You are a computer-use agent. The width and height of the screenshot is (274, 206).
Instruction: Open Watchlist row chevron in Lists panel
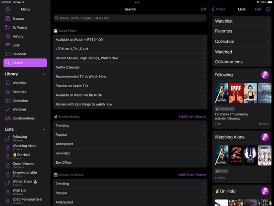coord(268,21)
